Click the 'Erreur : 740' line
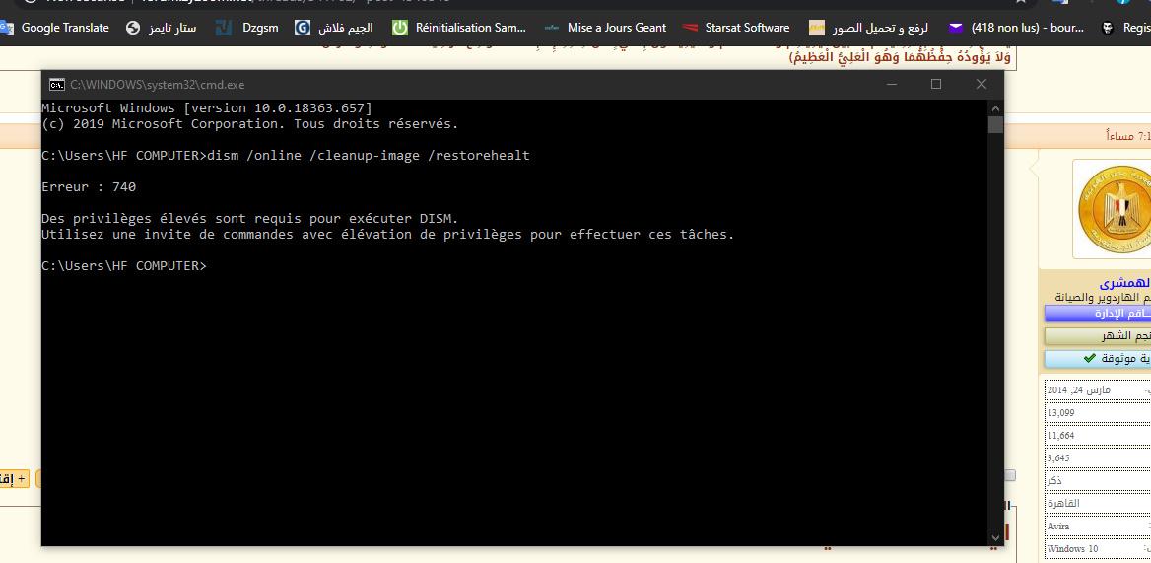The height and width of the screenshot is (563, 1151). pos(89,187)
